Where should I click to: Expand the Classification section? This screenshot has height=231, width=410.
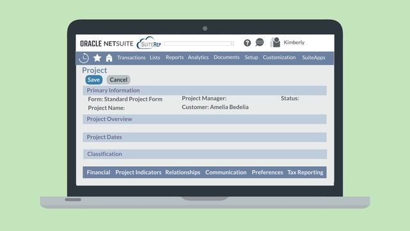tap(205, 154)
